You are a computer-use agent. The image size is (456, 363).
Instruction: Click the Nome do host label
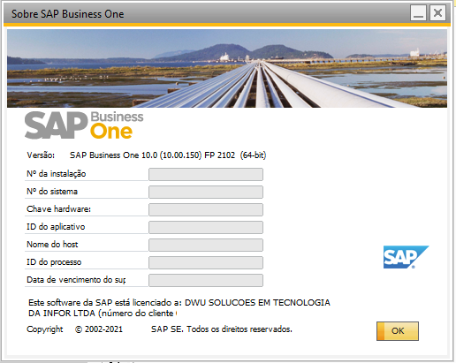click(x=52, y=245)
